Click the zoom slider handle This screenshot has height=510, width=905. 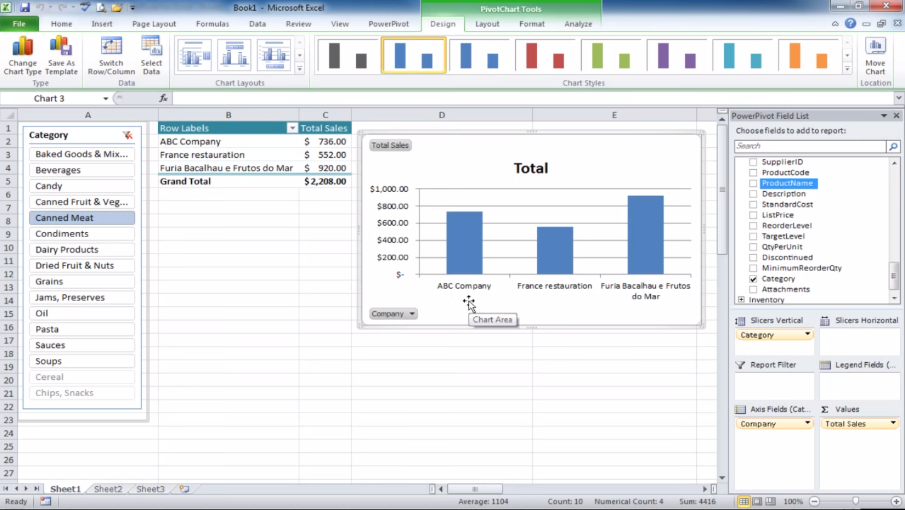855,501
